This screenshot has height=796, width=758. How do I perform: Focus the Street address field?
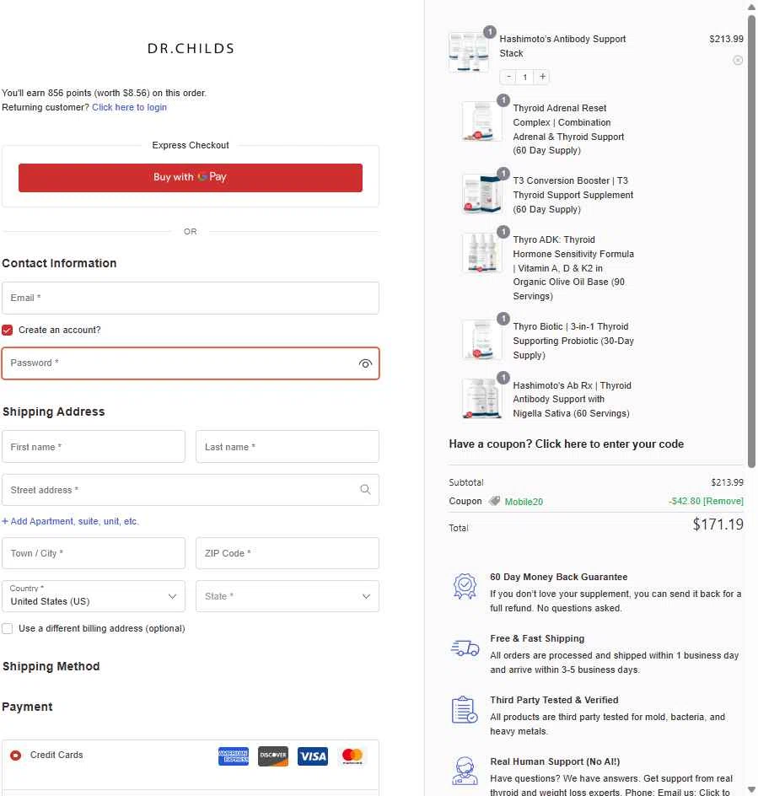191,490
